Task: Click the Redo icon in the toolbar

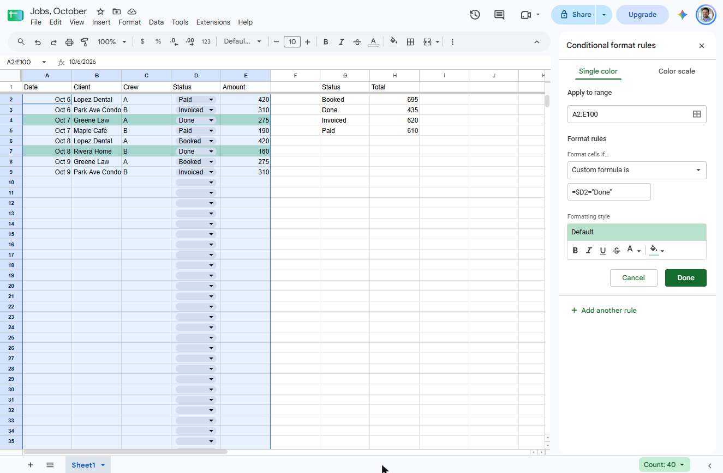Action: 53,42
